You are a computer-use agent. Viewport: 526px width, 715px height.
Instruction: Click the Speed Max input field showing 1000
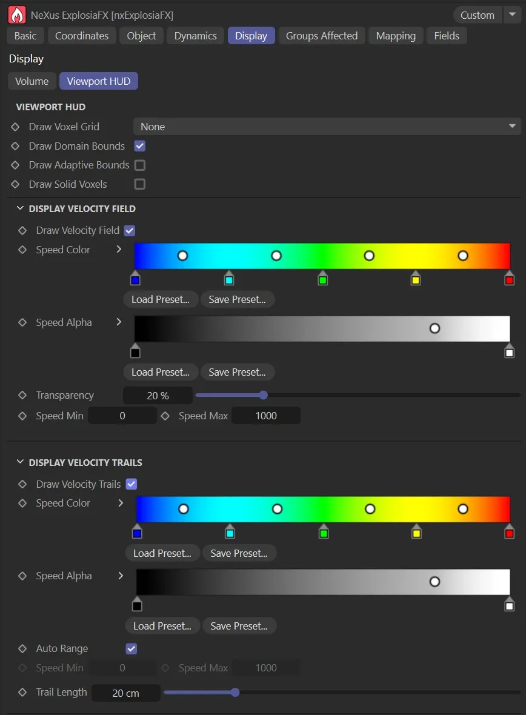(265, 416)
